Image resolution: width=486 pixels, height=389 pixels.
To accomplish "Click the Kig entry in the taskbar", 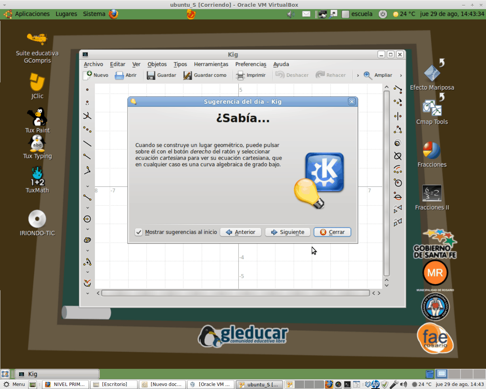I will click(57, 374).
